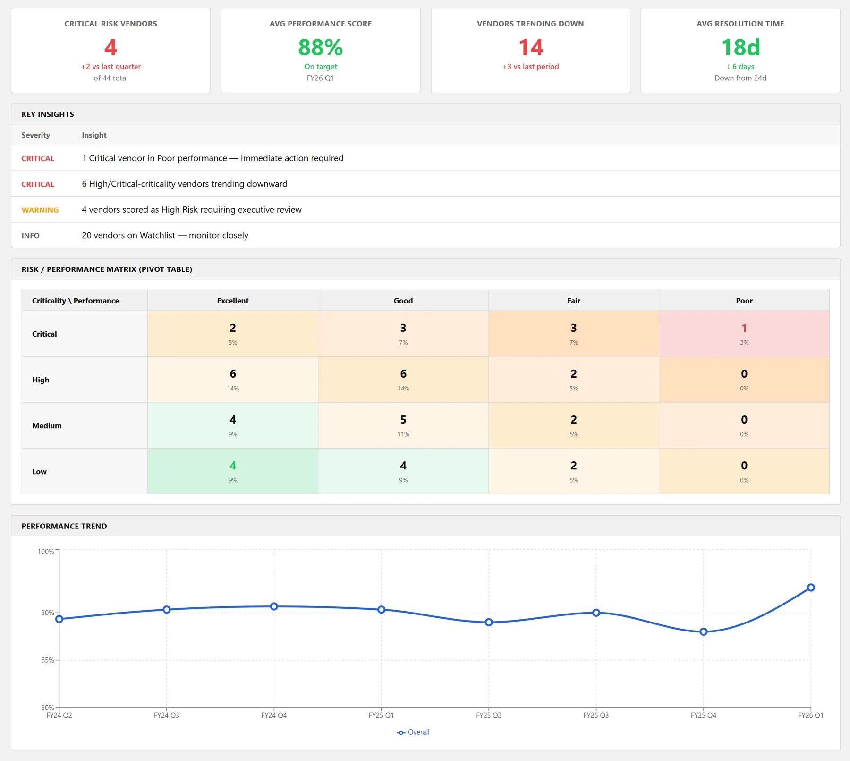850x761 pixels.
Task: Select the Low / Poor cell
Action: [x=744, y=471]
